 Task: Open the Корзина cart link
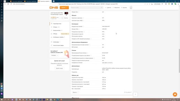124,8
